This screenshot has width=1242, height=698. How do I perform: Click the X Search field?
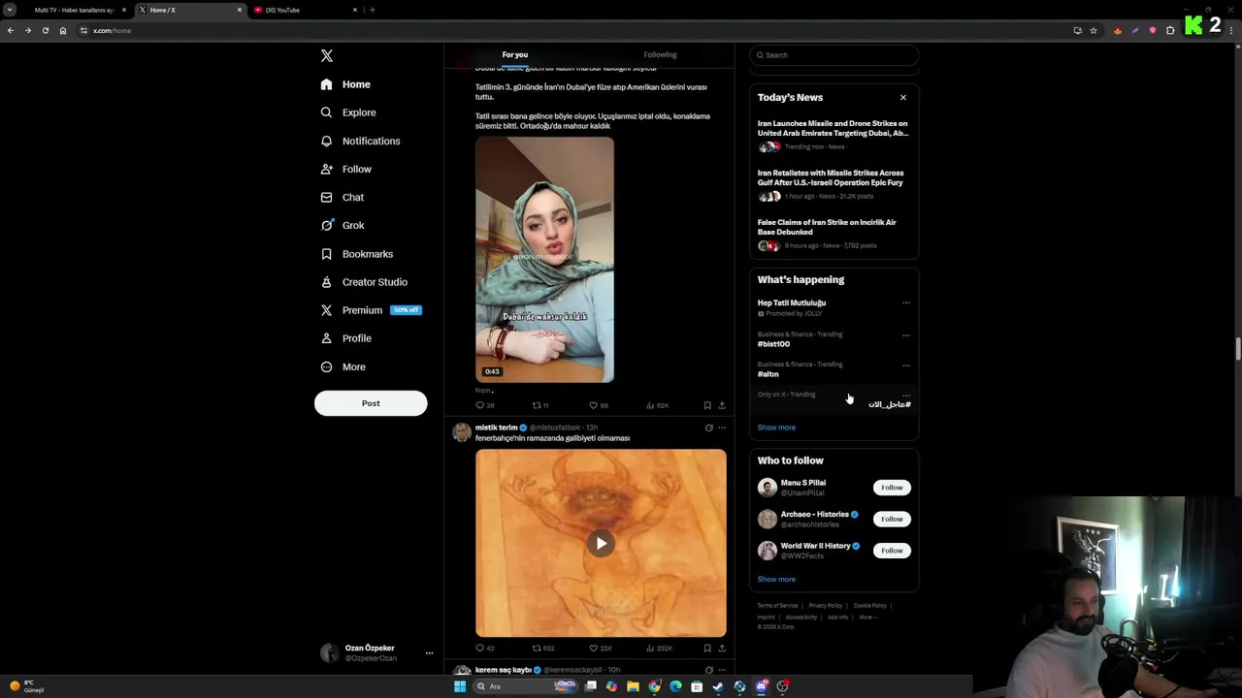tap(834, 55)
